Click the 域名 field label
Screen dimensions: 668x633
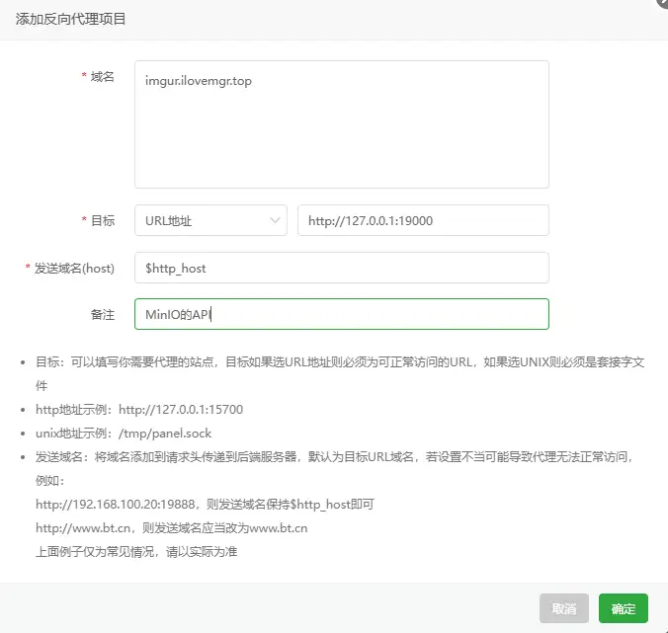pyautogui.click(x=102, y=77)
